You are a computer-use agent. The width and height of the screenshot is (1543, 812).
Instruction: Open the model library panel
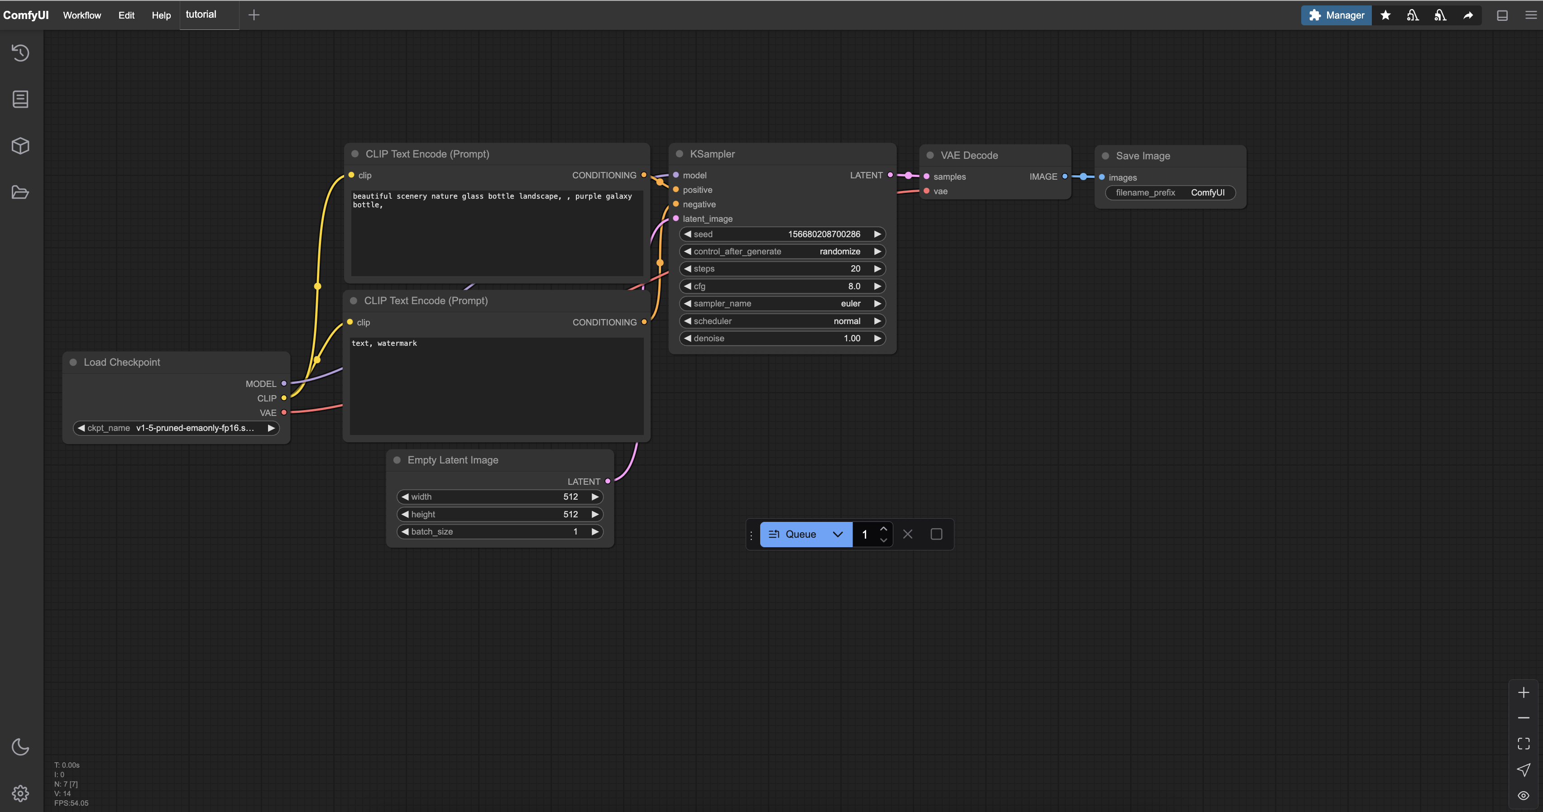point(20,145)
